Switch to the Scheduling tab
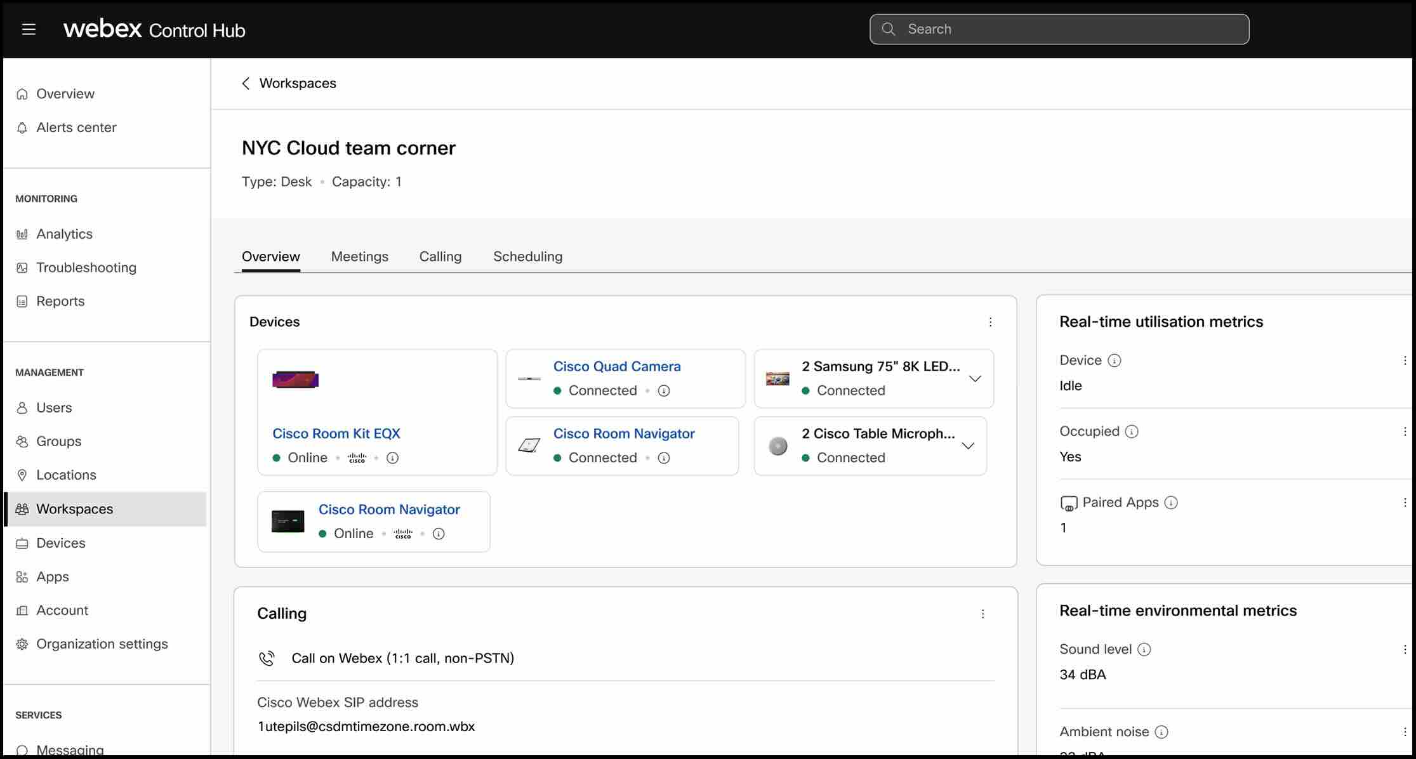1416x759 pixels. 528,256
